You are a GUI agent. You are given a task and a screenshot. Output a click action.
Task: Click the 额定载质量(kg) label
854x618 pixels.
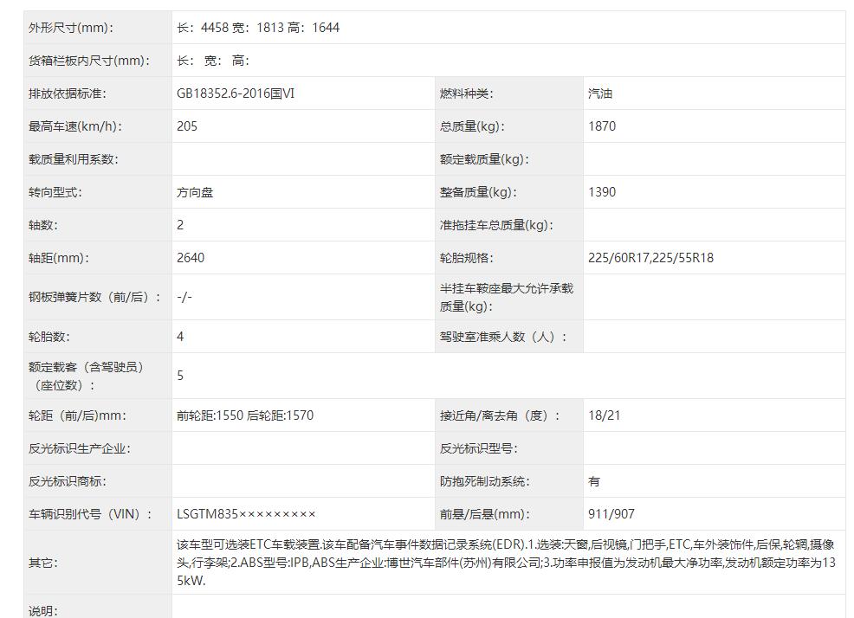click(x=484, y=159)
